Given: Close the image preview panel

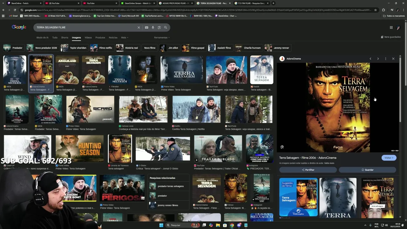Looking at the screenshot, I should (x=393, y=59).
